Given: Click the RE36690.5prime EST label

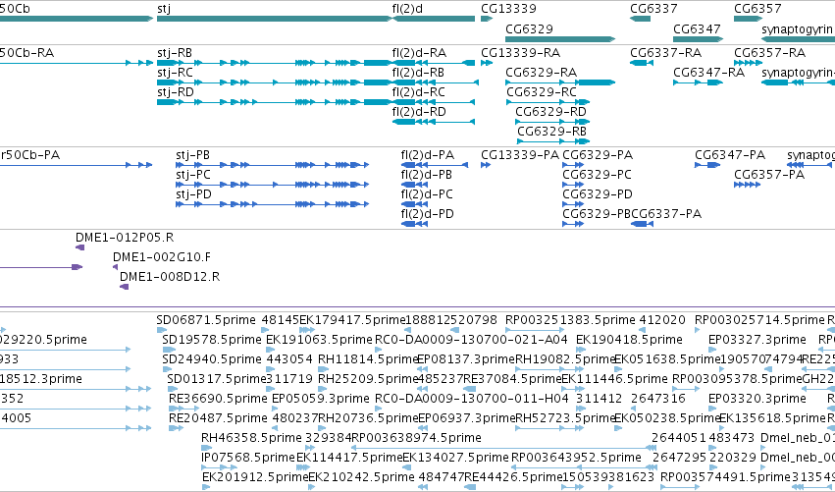Looking at the screenshot, I should tap(218, 399).
